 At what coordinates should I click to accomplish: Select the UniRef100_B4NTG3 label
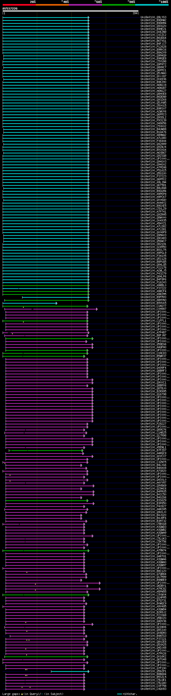153,636
